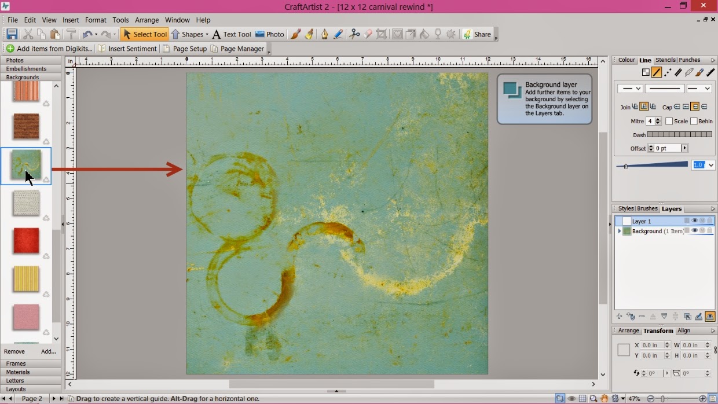
Task: Switch to the Align tab
Action: [684, 330]
